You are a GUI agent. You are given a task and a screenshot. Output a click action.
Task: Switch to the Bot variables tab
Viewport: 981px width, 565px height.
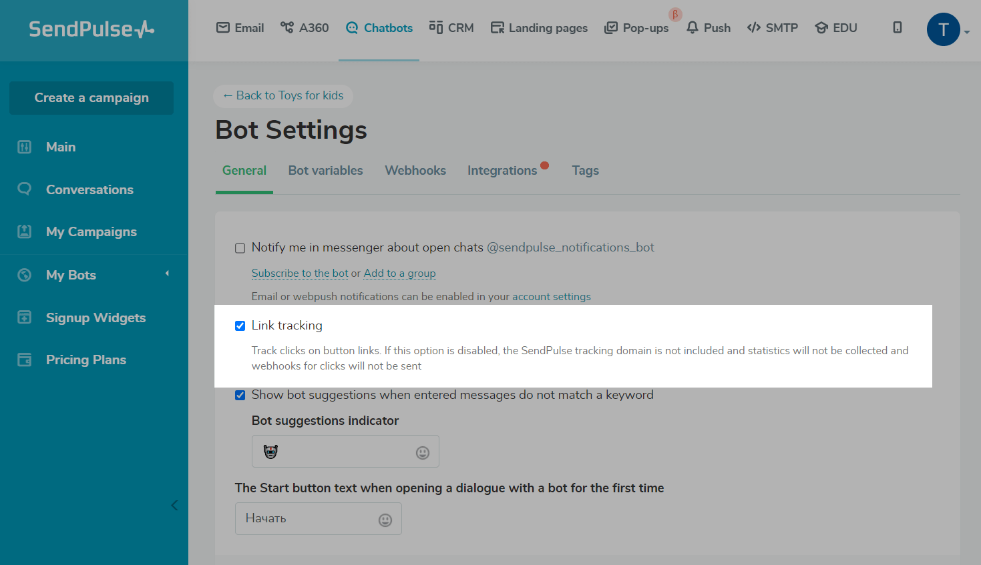325,171
